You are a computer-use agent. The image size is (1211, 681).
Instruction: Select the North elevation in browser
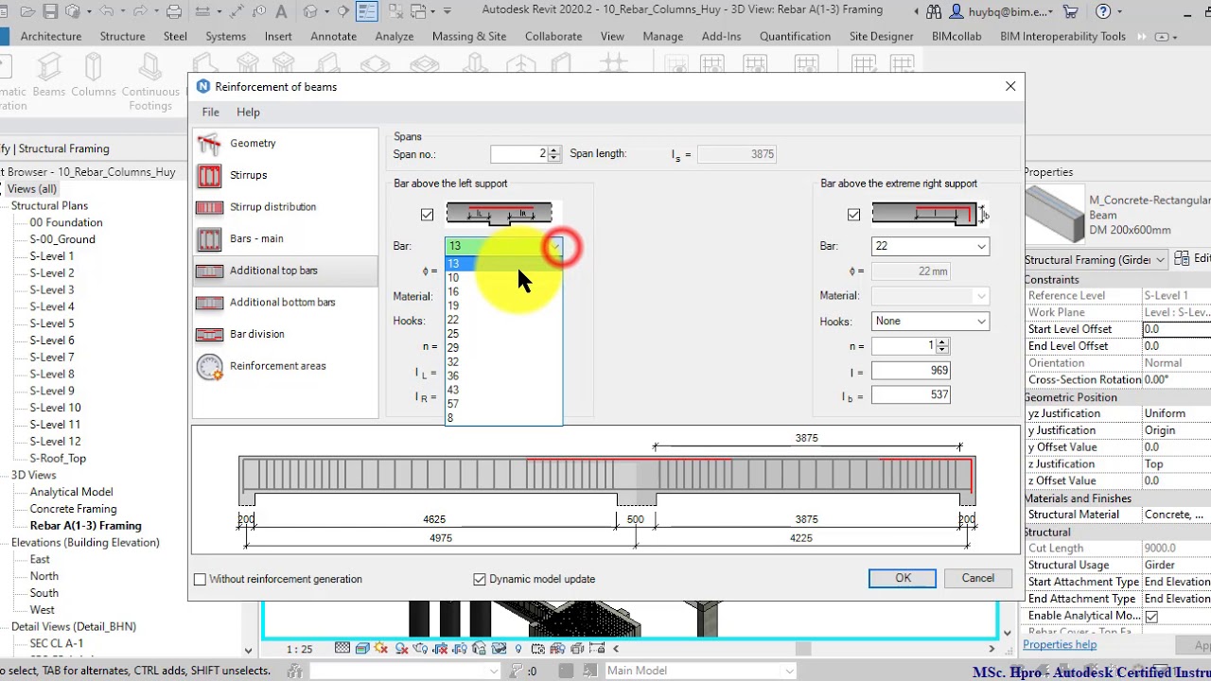pyautogui.click(x=44, y=576)
